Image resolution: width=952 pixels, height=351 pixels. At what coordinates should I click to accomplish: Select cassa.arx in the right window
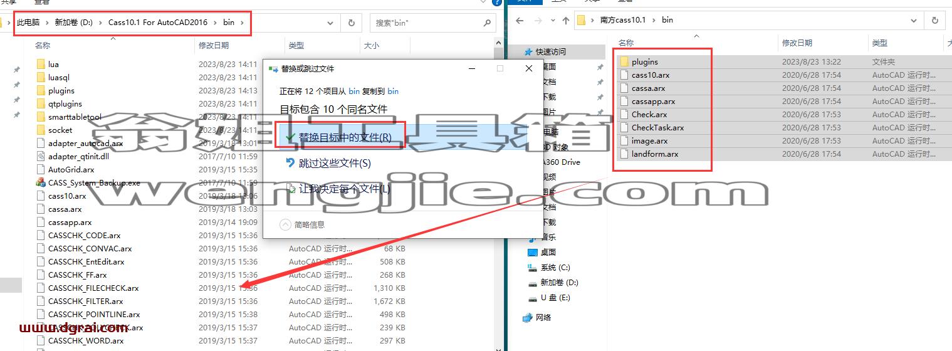[x=648, y=88]
